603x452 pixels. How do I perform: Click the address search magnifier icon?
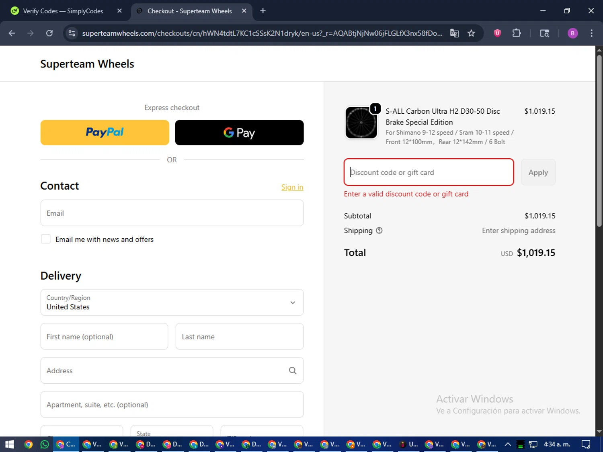(293, 370)
